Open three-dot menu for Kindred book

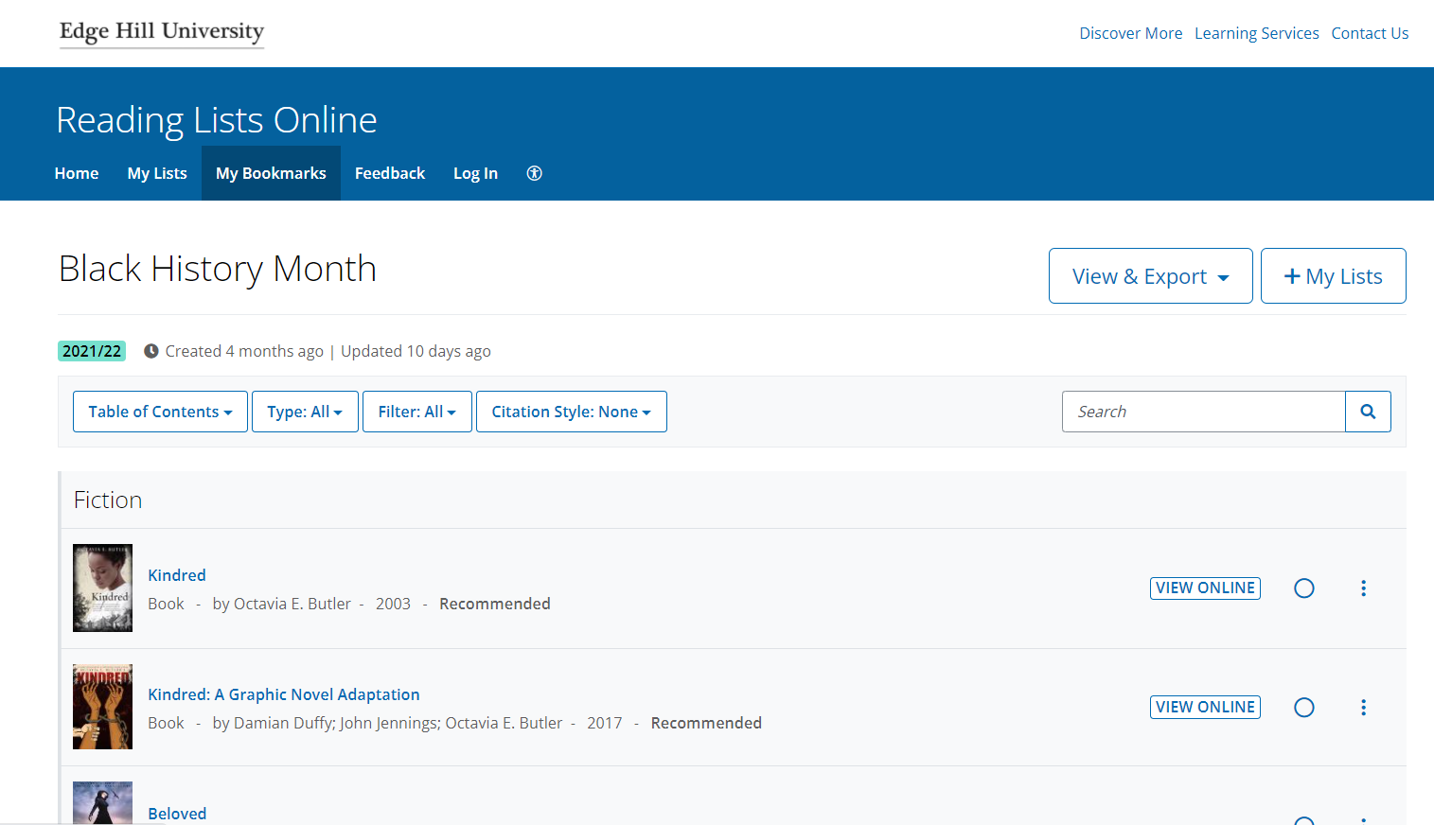click(1363, 588)
